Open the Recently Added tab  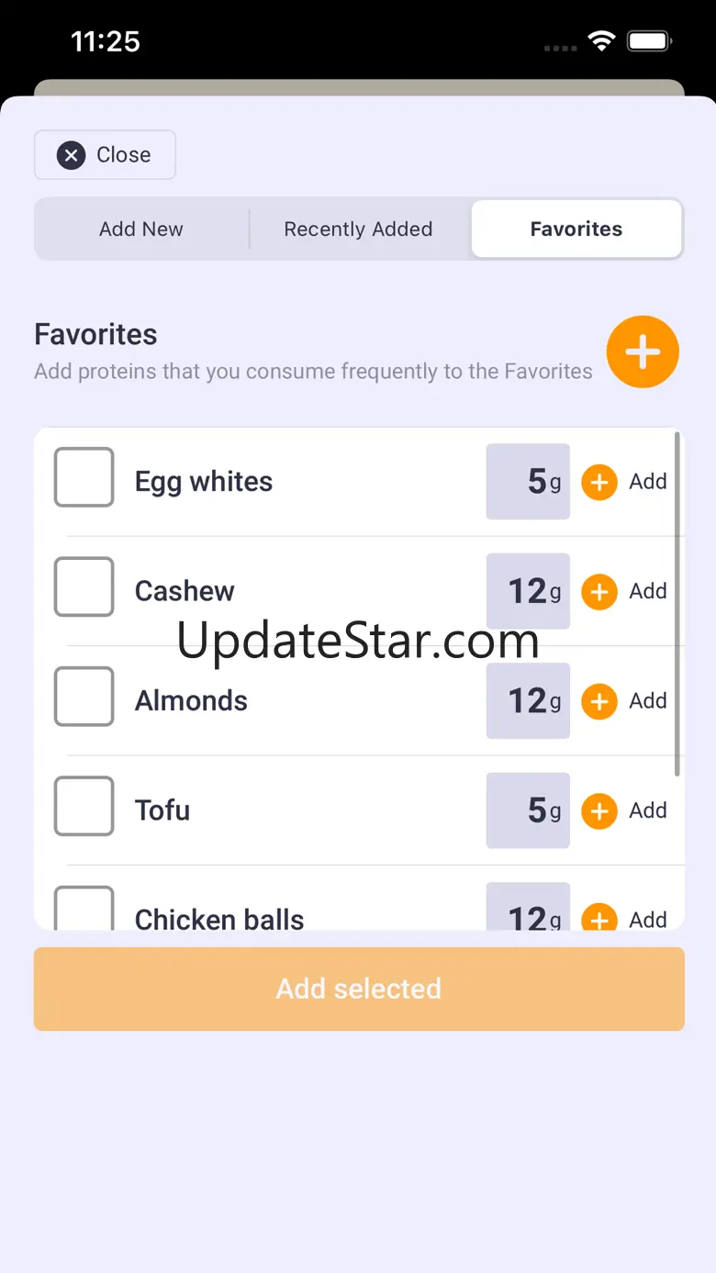(x=358, y=229)
